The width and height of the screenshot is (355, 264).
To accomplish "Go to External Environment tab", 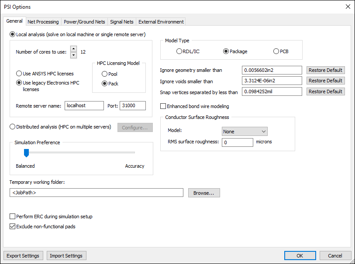I will point(161,22).
